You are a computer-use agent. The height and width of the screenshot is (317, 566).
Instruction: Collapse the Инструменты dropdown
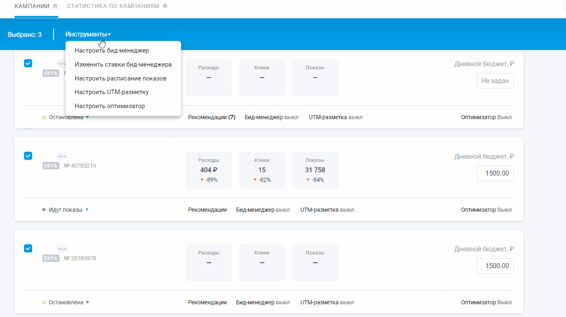tap(88, 34)
